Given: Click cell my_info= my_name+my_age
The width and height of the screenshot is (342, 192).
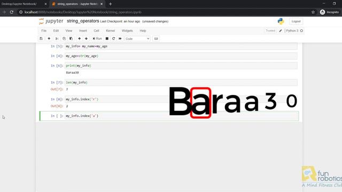Looking at the screenshot, I should tap(181, 46).
